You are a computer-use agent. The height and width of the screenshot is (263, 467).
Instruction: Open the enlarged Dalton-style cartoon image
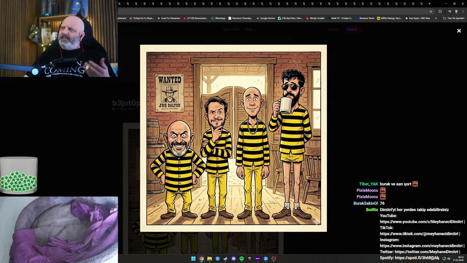coord(233,138)
